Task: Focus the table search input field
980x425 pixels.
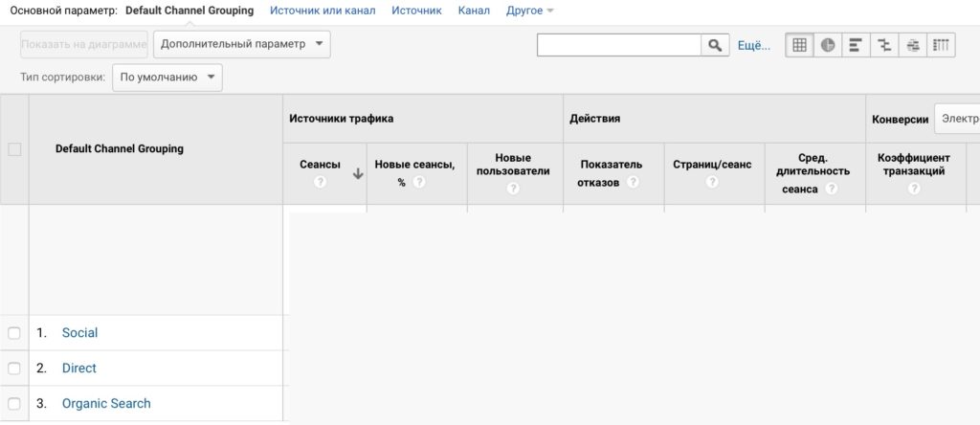Action: 619,45
